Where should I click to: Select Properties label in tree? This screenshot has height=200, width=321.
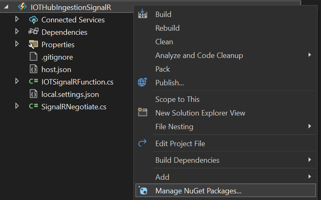pos(58,45)
